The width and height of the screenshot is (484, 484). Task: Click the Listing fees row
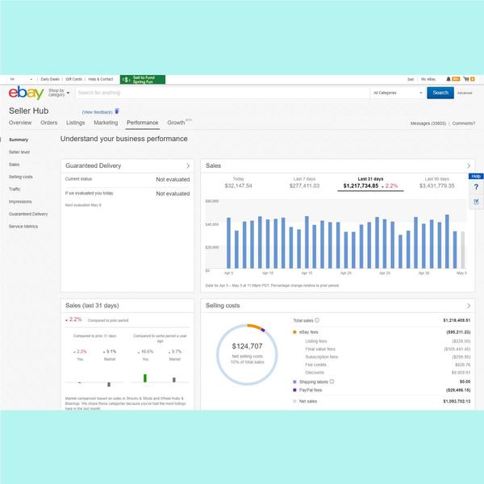(x=388, y=341)
